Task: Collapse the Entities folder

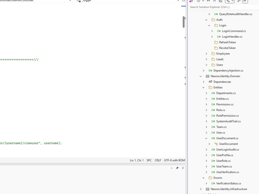Action: pos(204,88)
